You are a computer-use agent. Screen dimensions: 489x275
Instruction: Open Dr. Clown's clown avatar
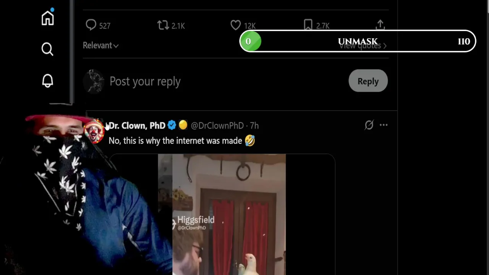(94, 131)
